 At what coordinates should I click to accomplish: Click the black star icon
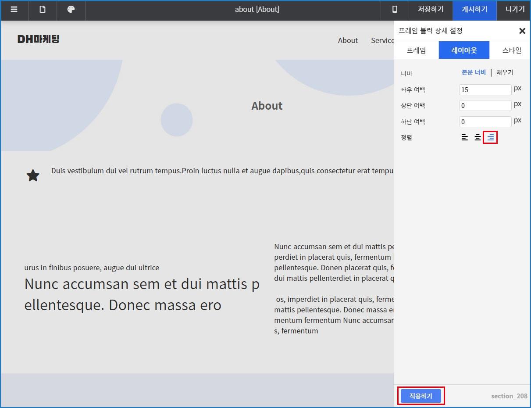[33, 176]
